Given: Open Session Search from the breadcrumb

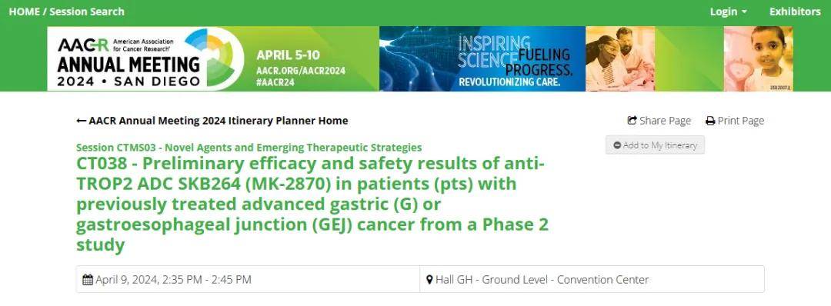Looking at the screenshot, I should pyautogui.click(x=87, y=12).
